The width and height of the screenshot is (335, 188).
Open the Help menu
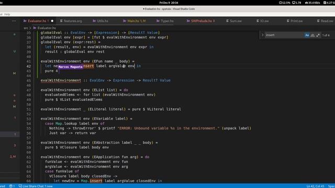7,14
